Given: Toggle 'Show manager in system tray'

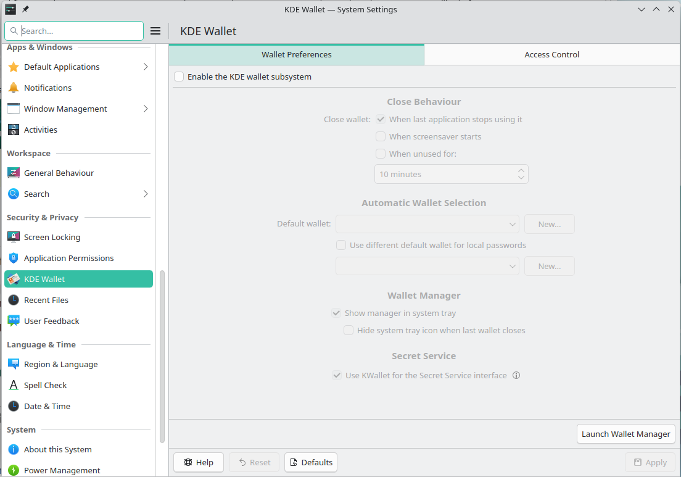Looking at the screenshot, I should pyautogui.click(x=336, y=313).
